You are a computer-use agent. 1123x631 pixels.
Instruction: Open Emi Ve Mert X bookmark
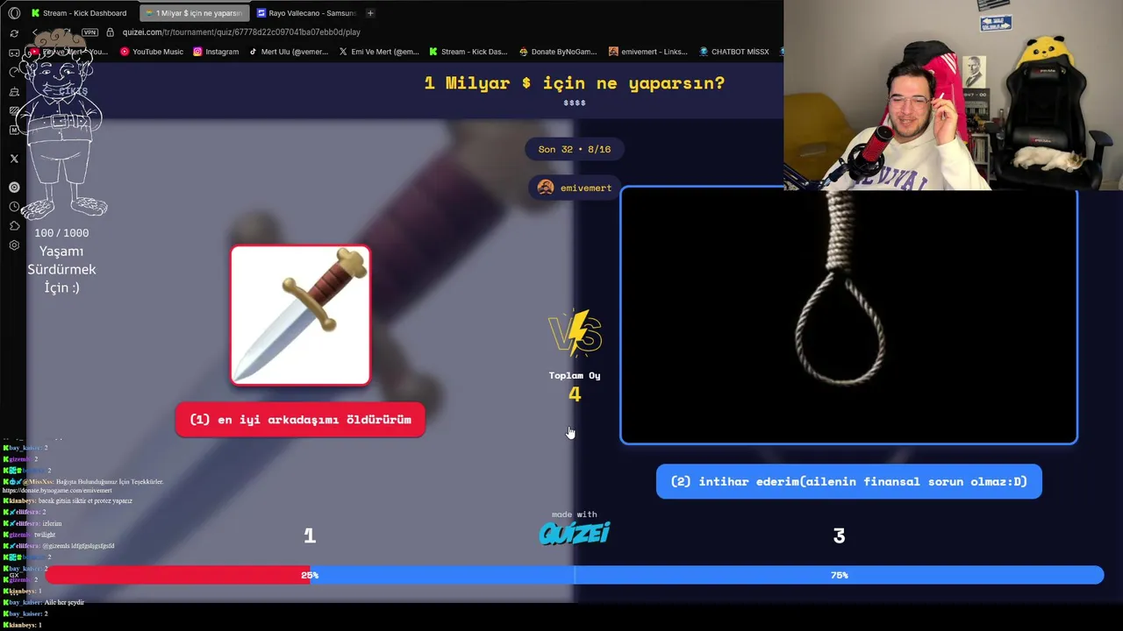pos(379,52)
